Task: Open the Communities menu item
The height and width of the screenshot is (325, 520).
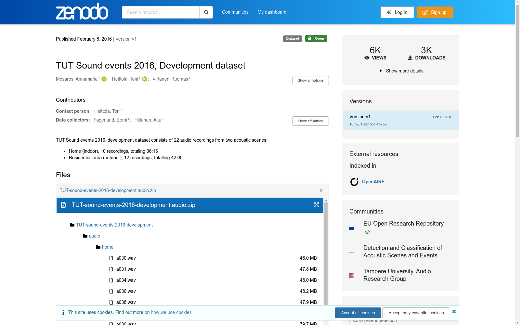Action: 235,12
